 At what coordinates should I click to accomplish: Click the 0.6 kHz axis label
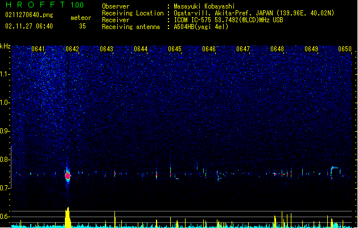(x=5, y=217)
